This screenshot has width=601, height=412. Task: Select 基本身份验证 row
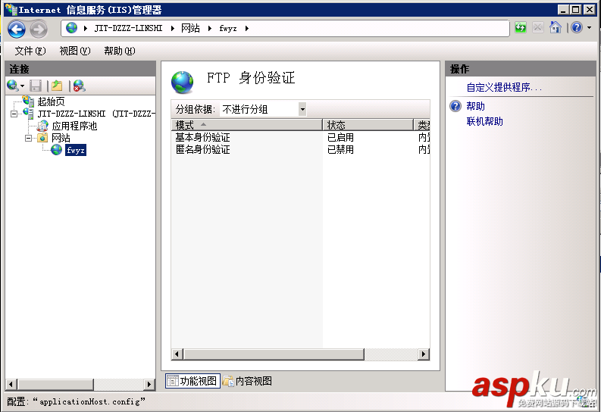300,137
